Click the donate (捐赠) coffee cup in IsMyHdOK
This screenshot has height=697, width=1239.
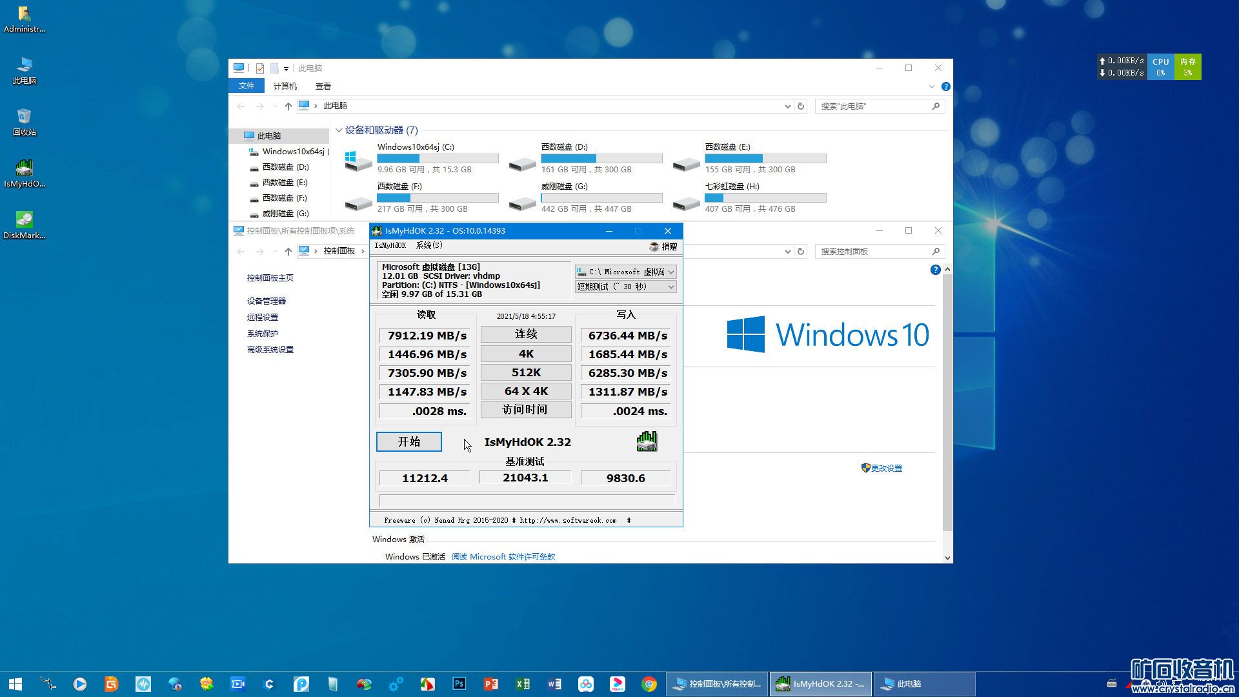tap(663, 247)
